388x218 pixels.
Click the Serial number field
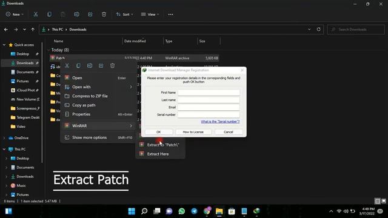point(209,114)
